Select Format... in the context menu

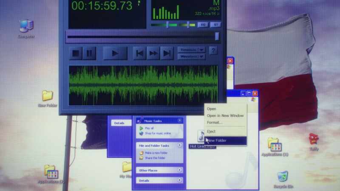(x=215, y=123)
